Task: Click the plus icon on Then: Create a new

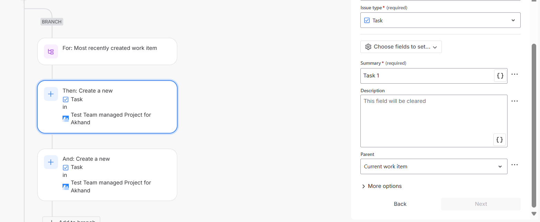Action: 50,94
